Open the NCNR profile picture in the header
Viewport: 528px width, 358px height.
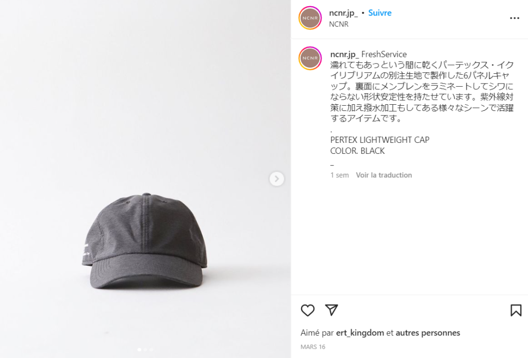[x=310, y=18]
